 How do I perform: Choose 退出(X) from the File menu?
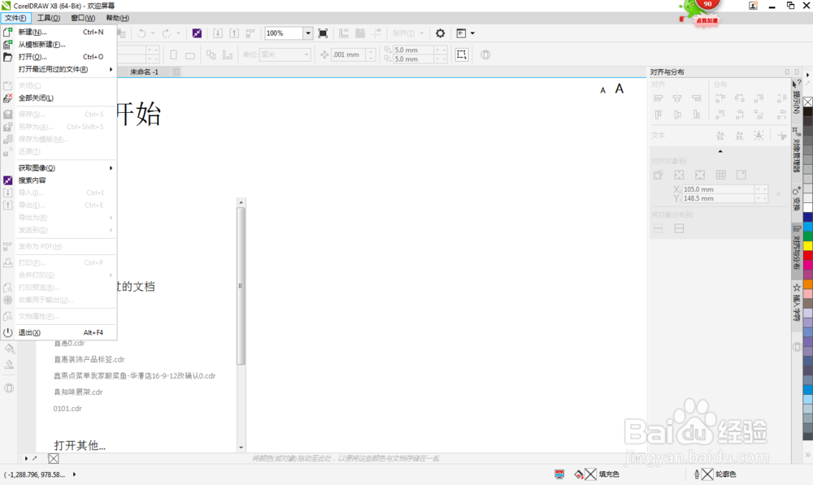59,332
